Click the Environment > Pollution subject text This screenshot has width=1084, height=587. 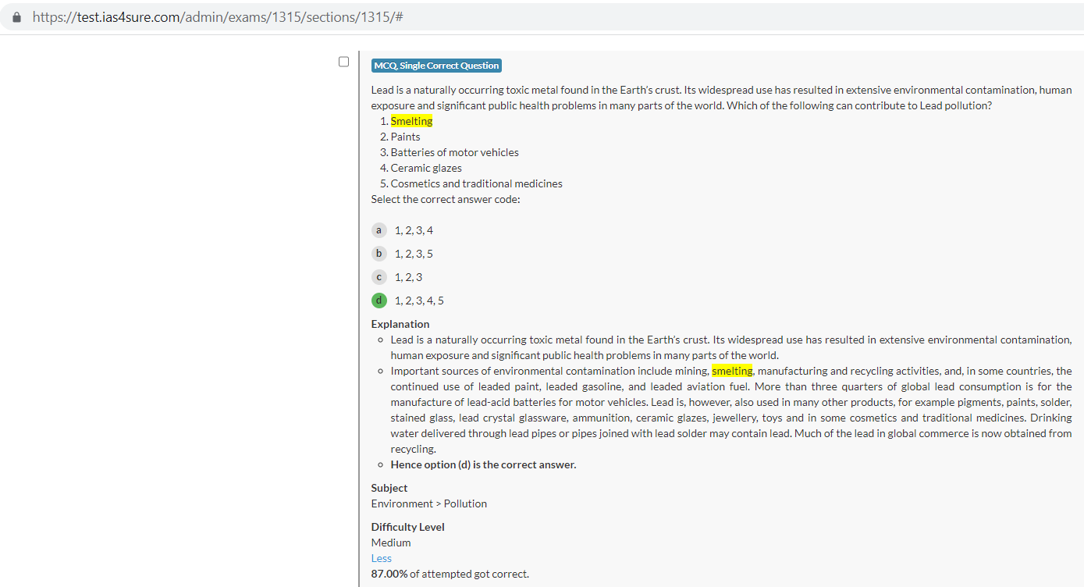tap(428, 503)
